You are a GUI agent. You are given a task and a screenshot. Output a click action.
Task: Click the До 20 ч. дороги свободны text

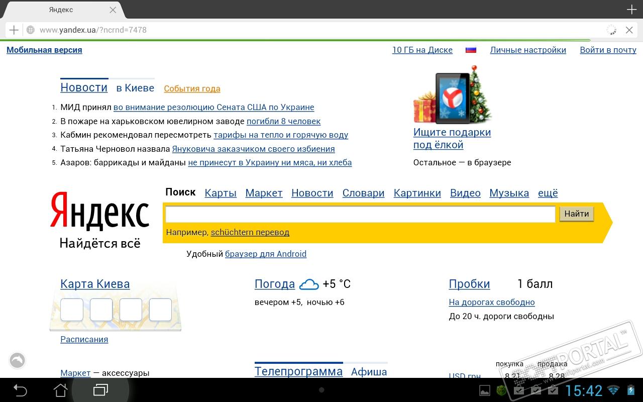(x=501, y=316)
